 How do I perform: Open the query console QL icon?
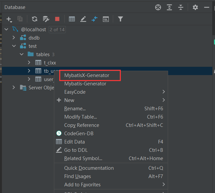tap(106, 19)
